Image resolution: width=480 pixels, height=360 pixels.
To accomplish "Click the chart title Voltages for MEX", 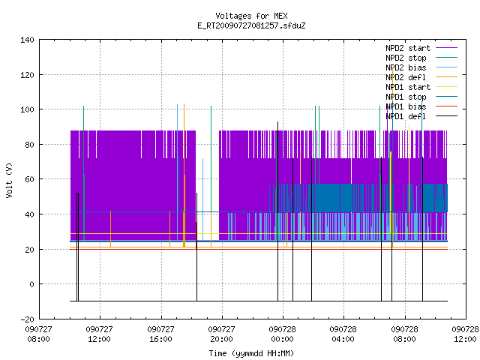I will point(251,16).
